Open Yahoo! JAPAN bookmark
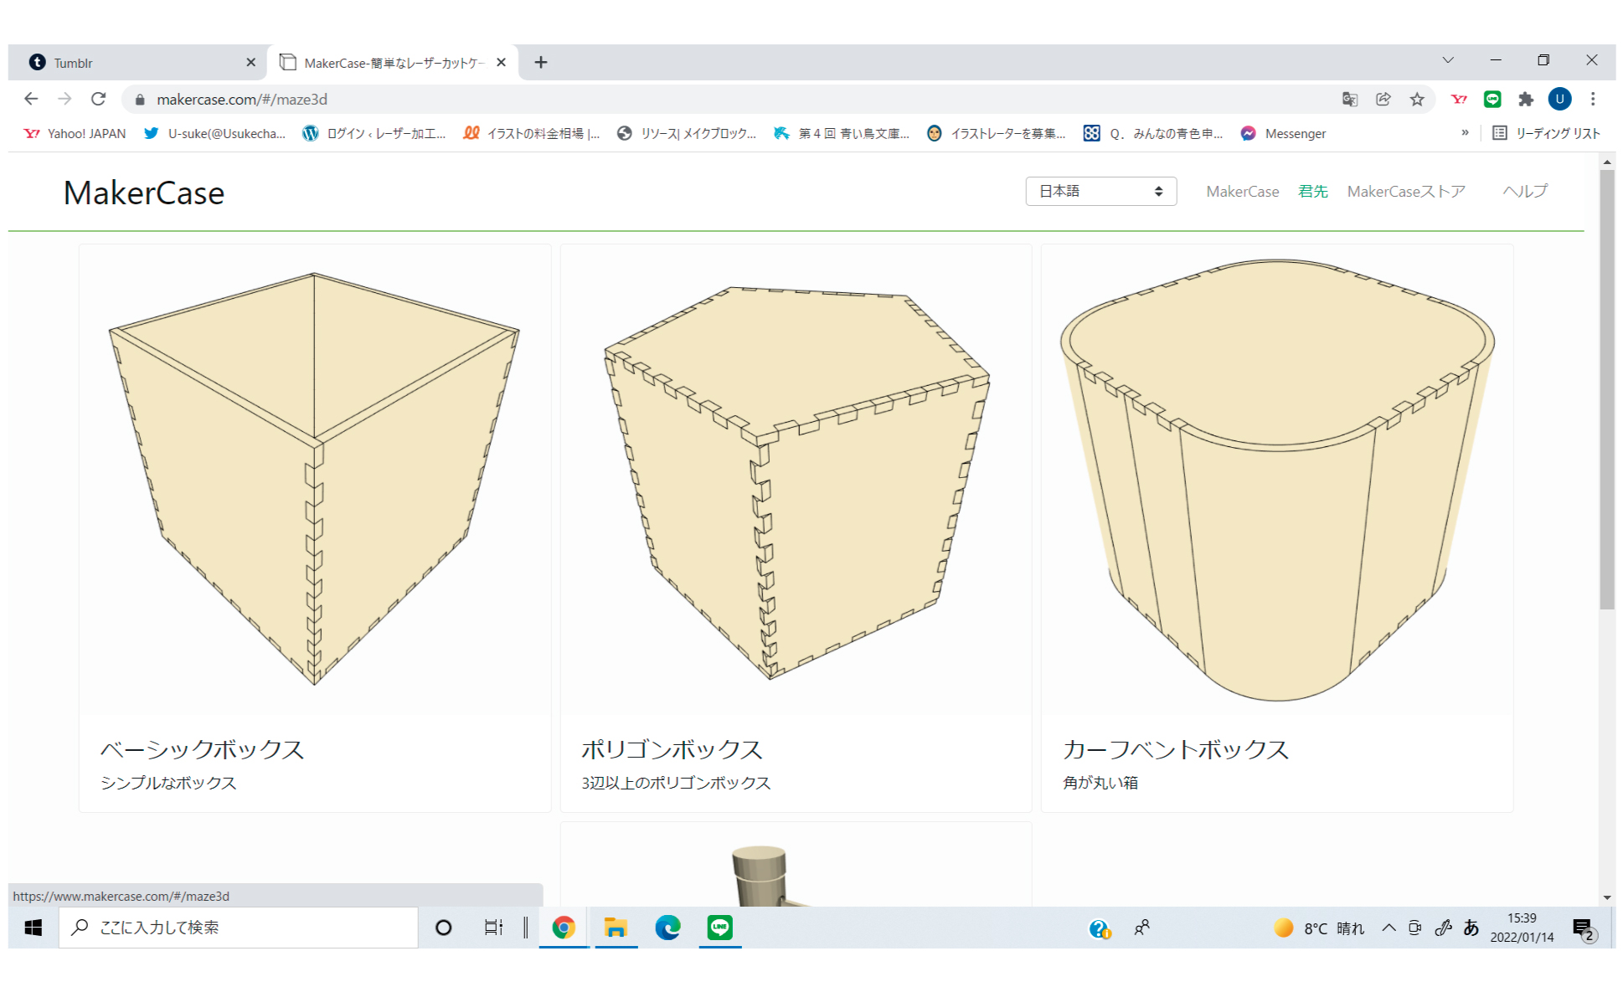This screenshot has width=1623, height=987. [75, 133]
